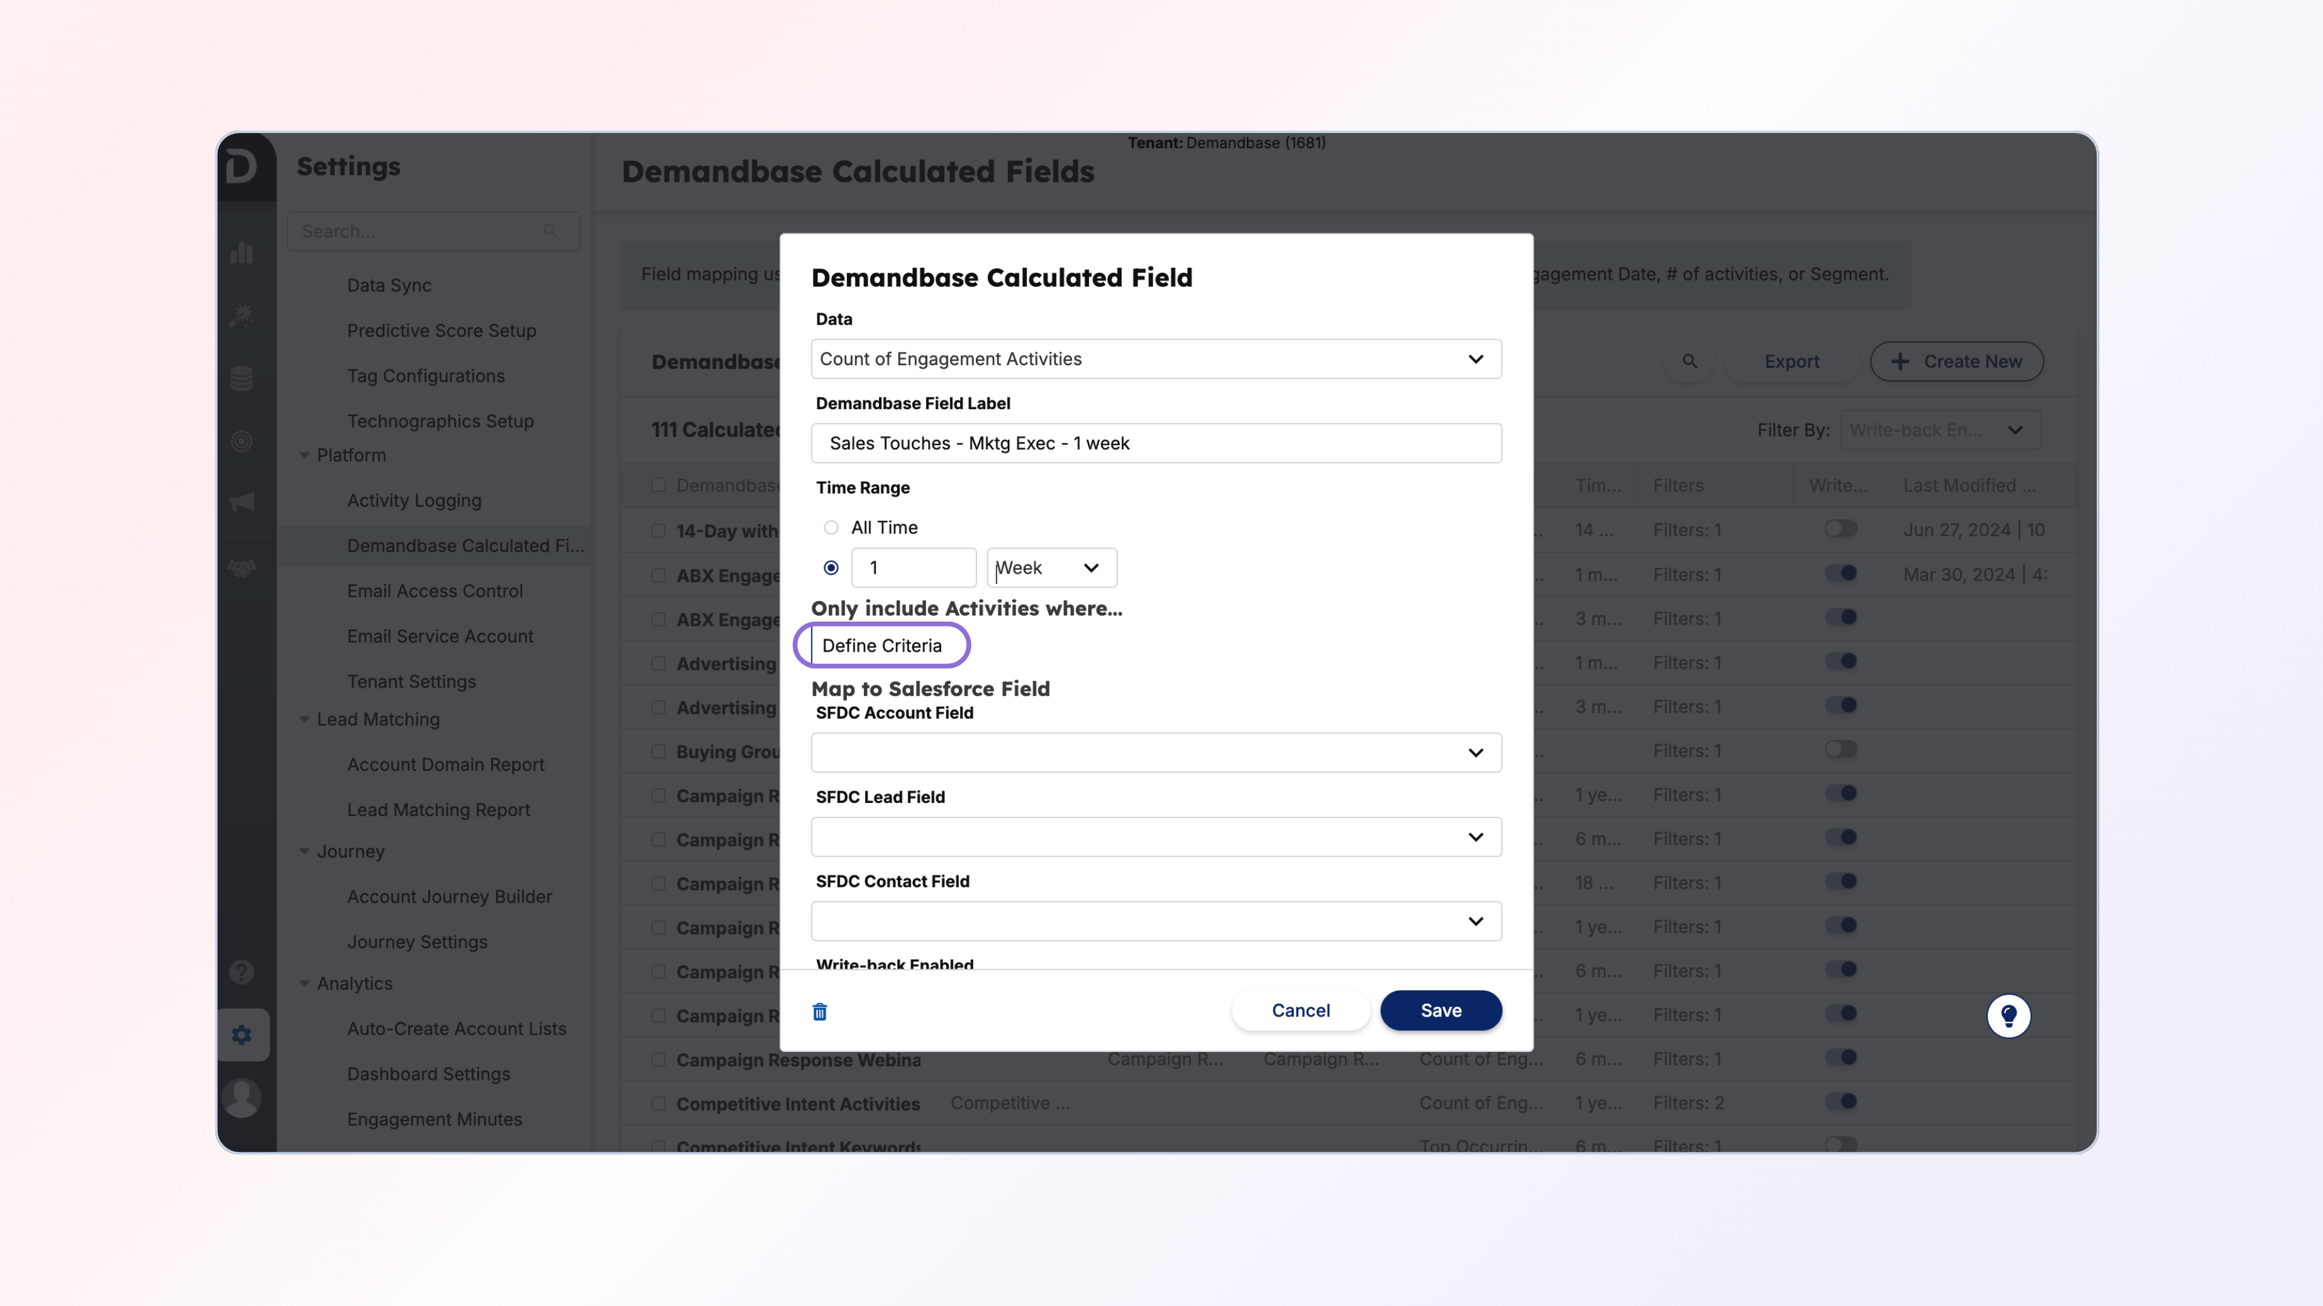The height and width of the screenshot is (1306, 2323).
Task: Click the bar chart analytics sidebar icon
Action: (242, 253)
